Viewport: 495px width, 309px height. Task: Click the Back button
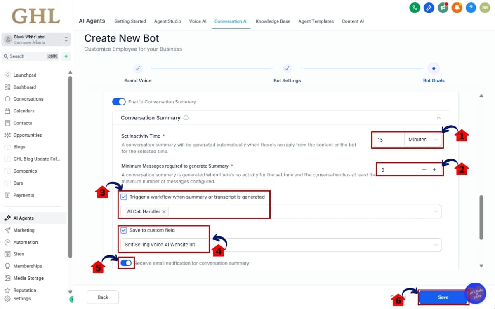pos(103,297)
